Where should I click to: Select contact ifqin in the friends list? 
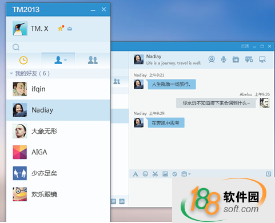click(58, 89)
